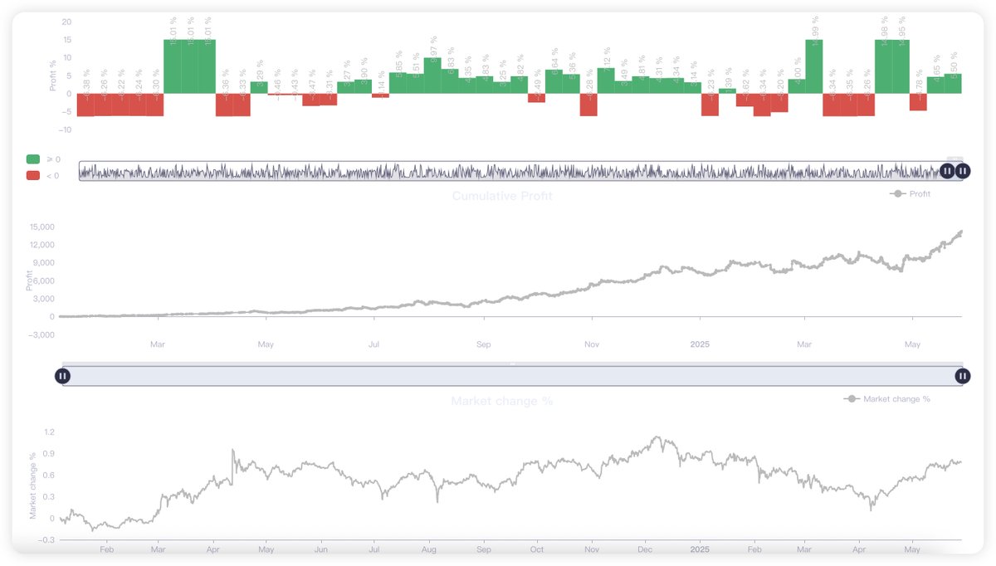The width and height of the screenshot is (996, 566).
Task: Select the 3.90 % green profit bar
Action: (363, 86)
